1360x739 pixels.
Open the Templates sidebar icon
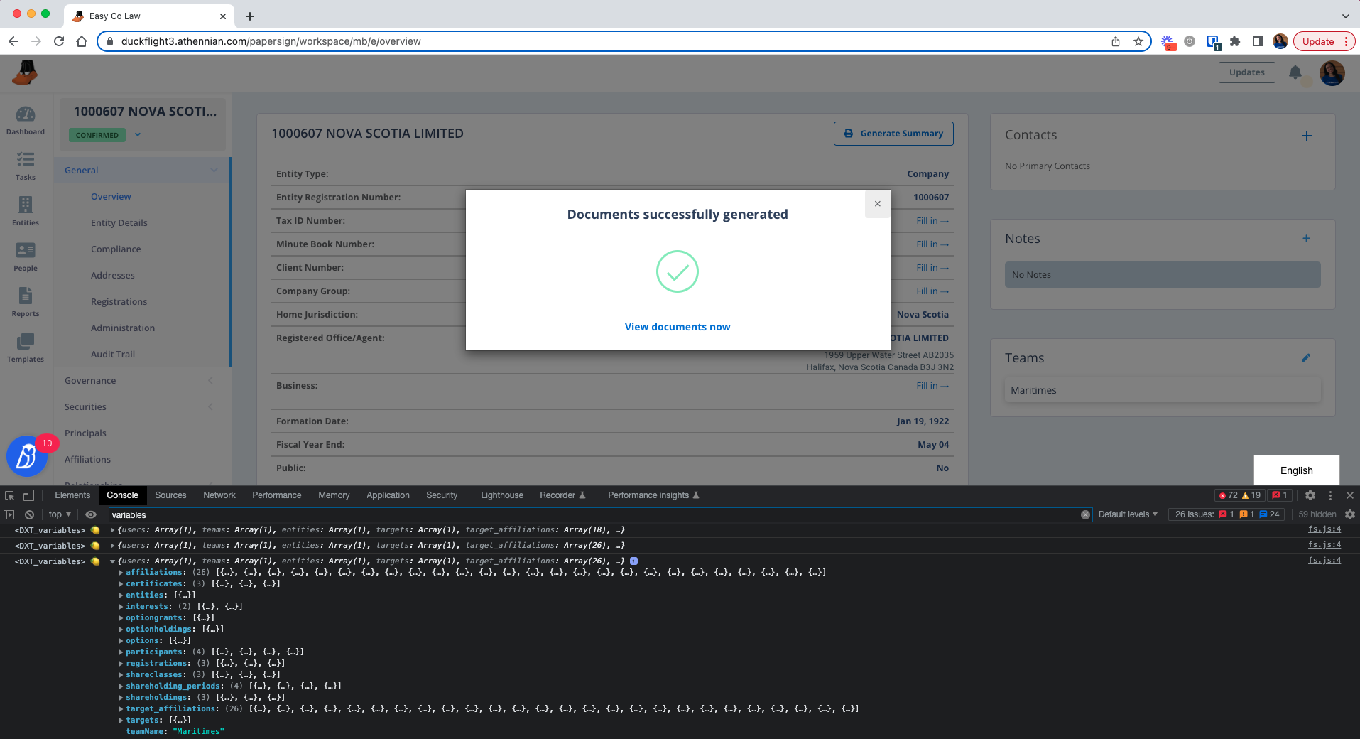click(x=25, y=347)
